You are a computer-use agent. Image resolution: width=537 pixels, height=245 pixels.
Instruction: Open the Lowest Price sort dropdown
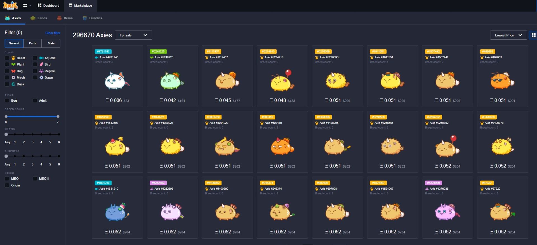tap(508, 35)
